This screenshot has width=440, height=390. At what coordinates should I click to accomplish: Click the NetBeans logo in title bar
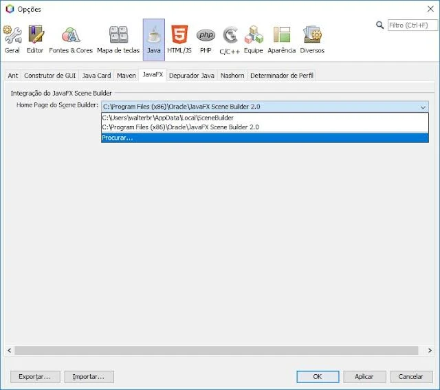tap(10, 9)
